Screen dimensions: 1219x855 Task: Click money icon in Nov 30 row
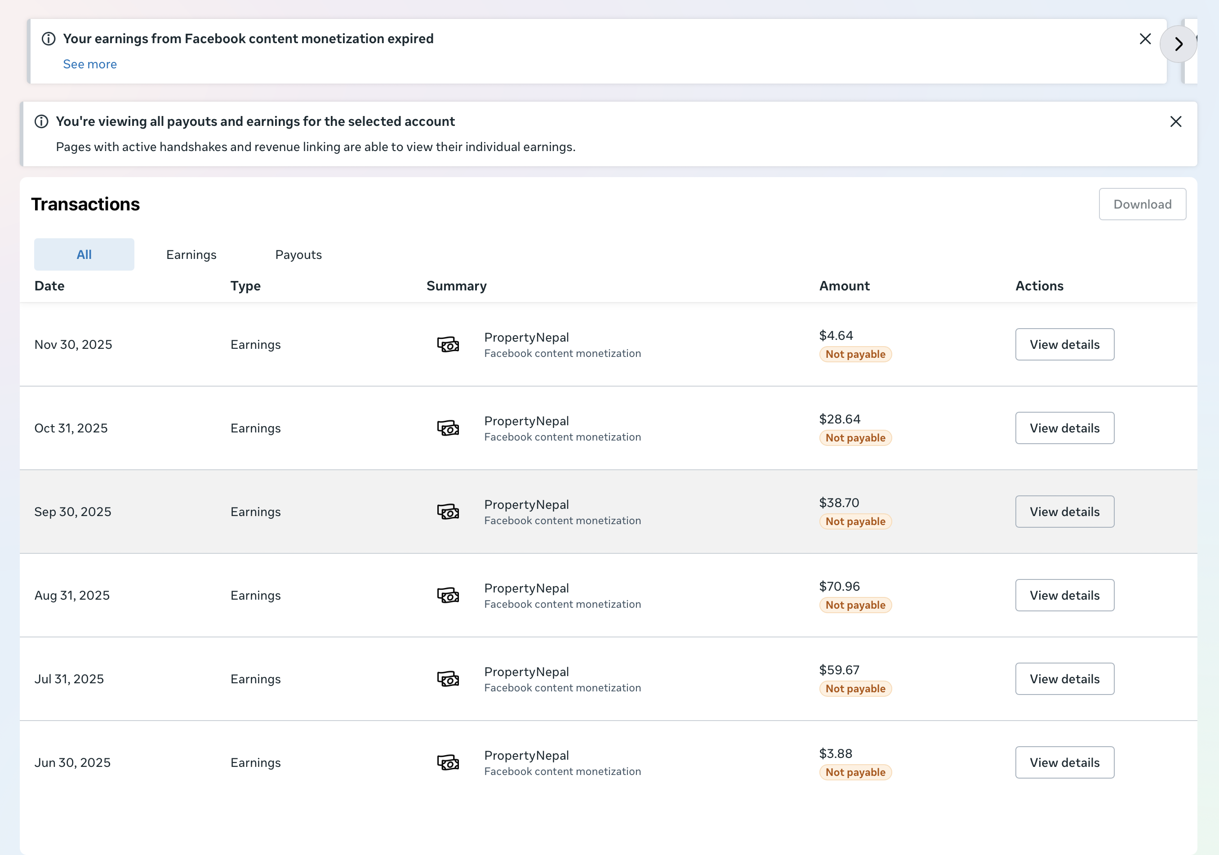click(448, 344)
